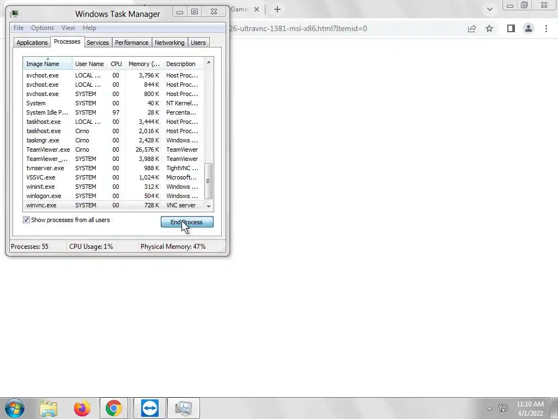Click the End Process button

click(x=187, y=222)
